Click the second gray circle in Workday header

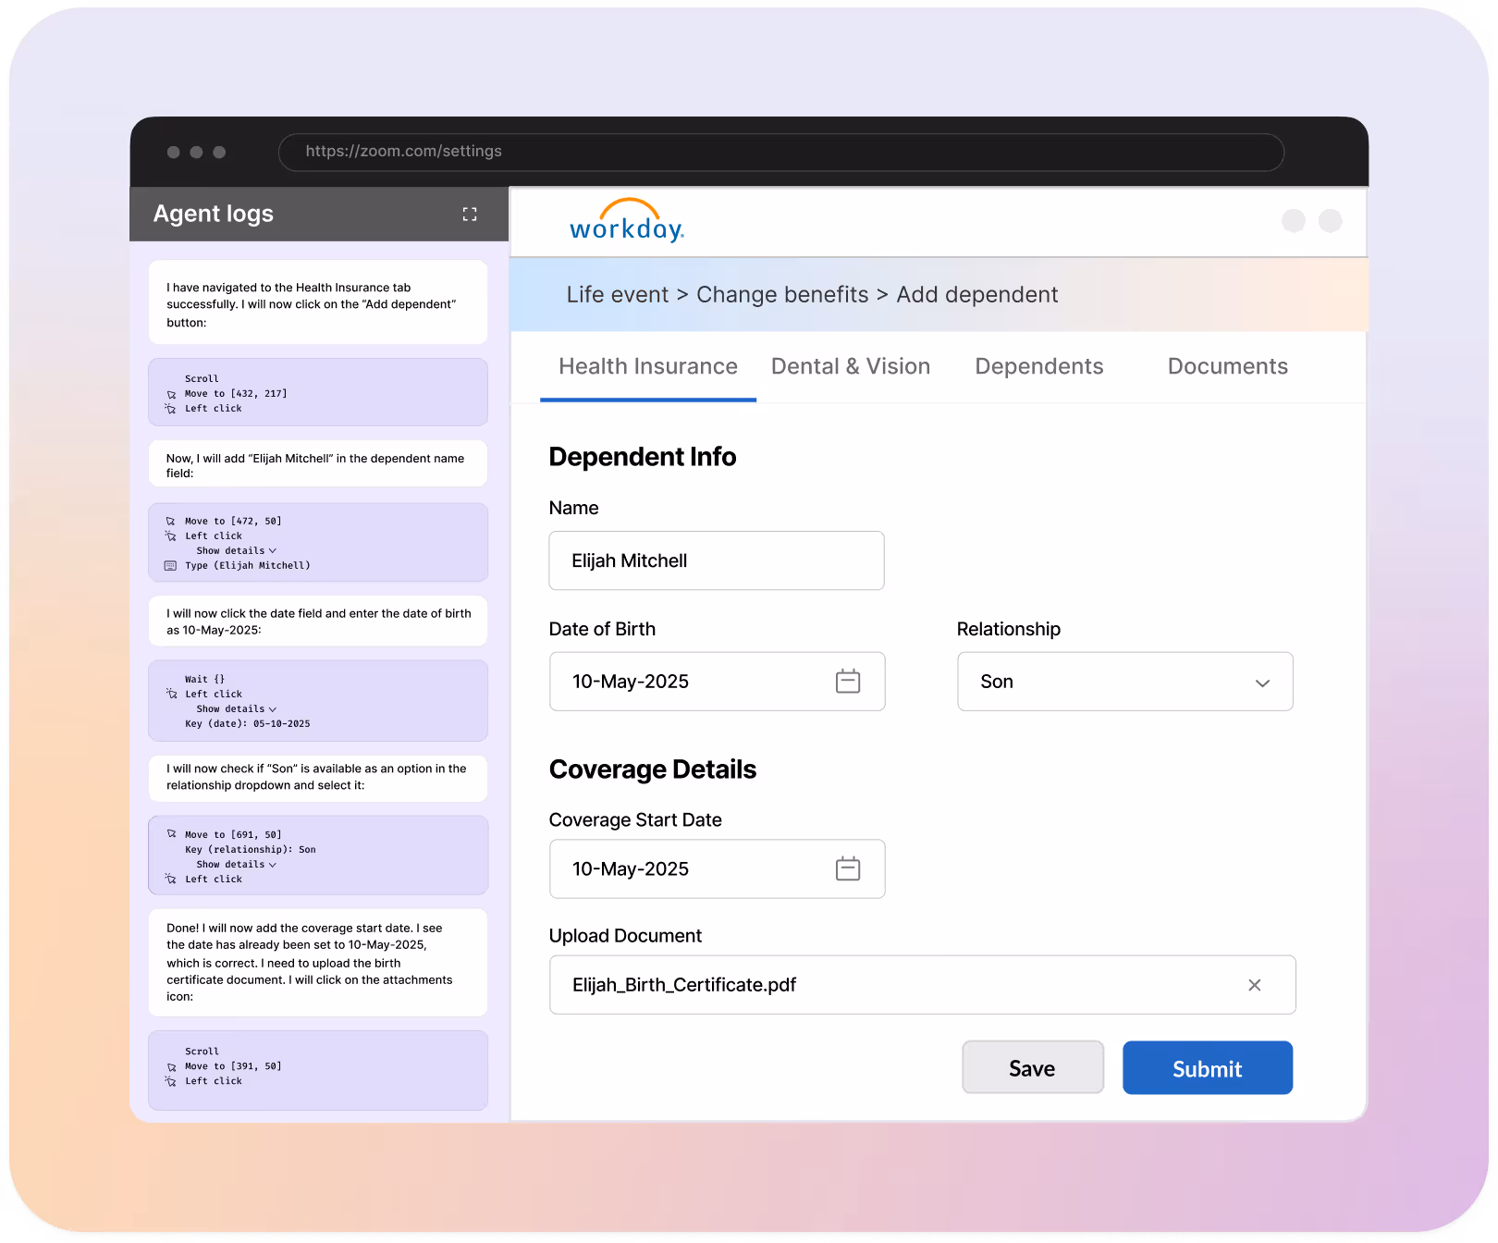[1331, 220]
